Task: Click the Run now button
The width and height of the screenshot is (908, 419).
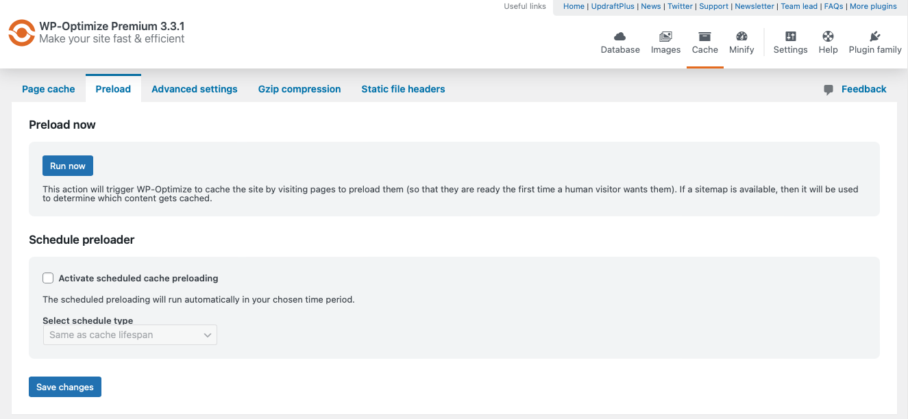Action: [68, 166]
